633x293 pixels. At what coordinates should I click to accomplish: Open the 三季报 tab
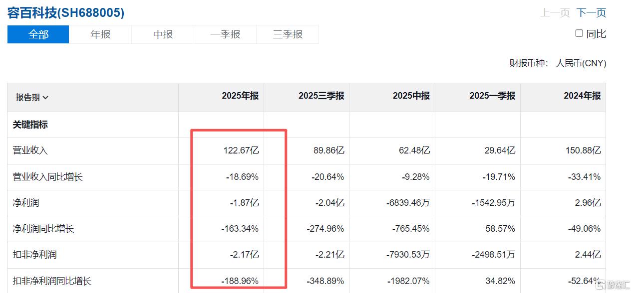(288, 34)
